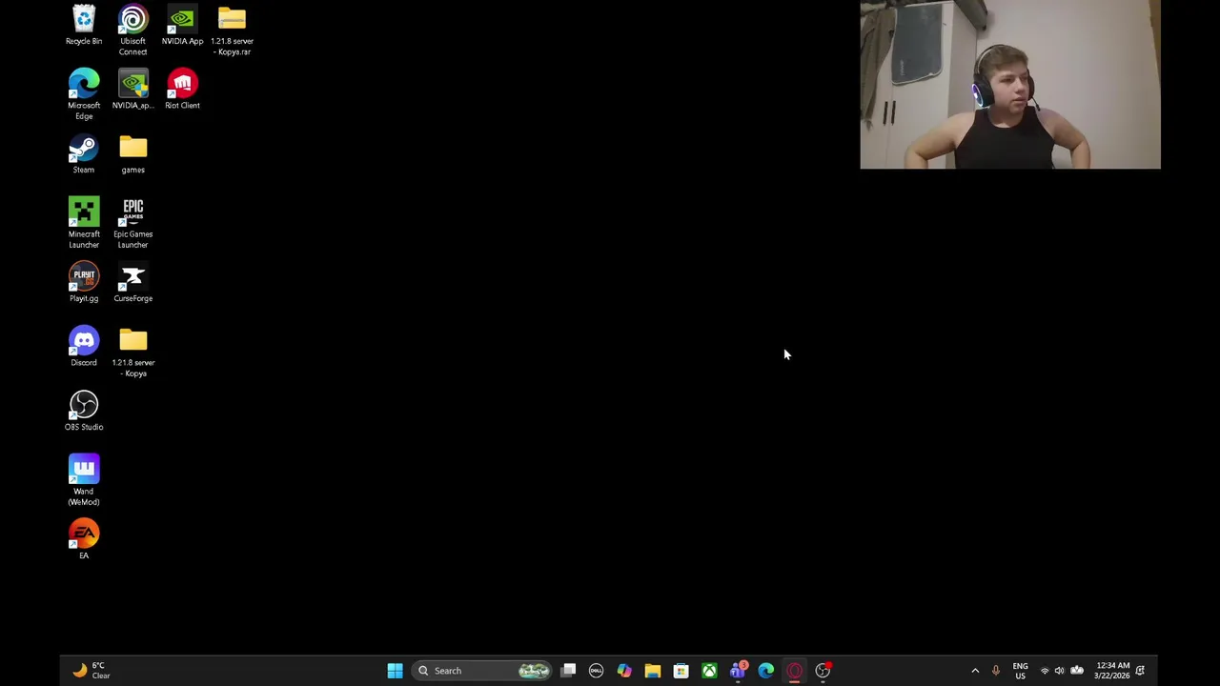The width and height of the screenshot is (1220, 686).
Task: Open the Wi-Fi network tray icon
Action: click(x=1045, y=671)
